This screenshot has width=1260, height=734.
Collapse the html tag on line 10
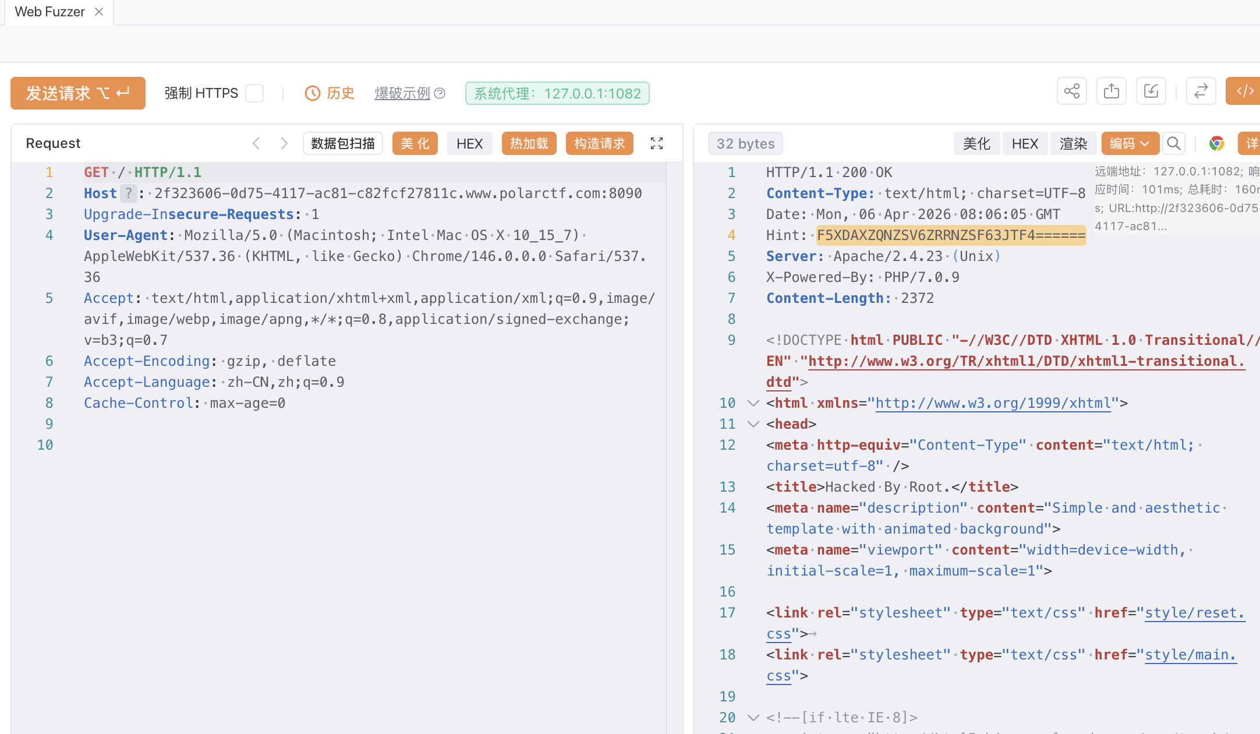(753, 403)
